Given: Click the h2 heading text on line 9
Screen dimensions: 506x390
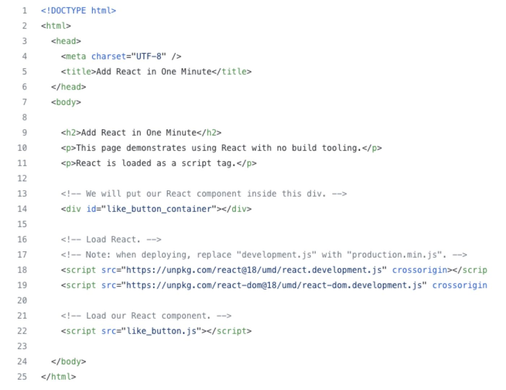Looking at the screenshot, I should click(x=139, y=133).
